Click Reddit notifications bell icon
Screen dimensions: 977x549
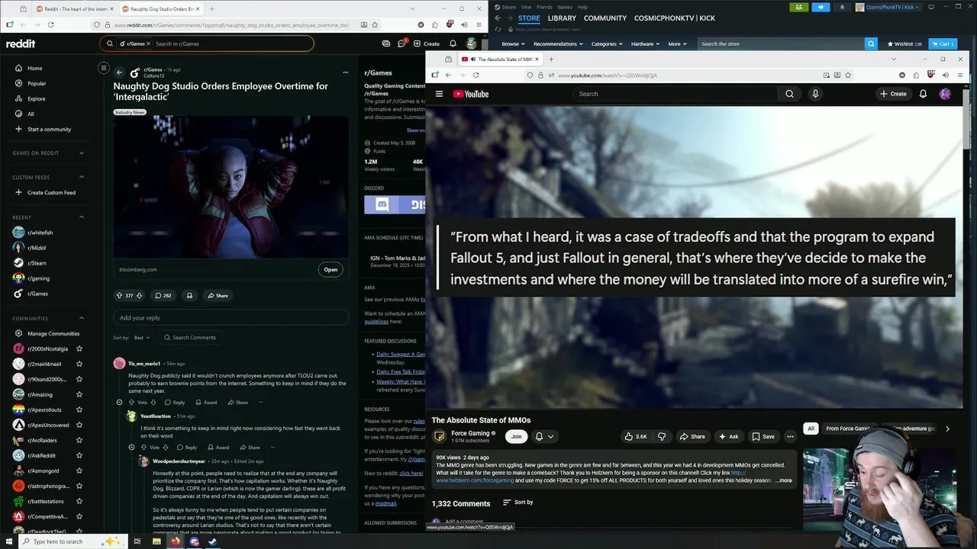pyautogui.click(x=453, y=43)
